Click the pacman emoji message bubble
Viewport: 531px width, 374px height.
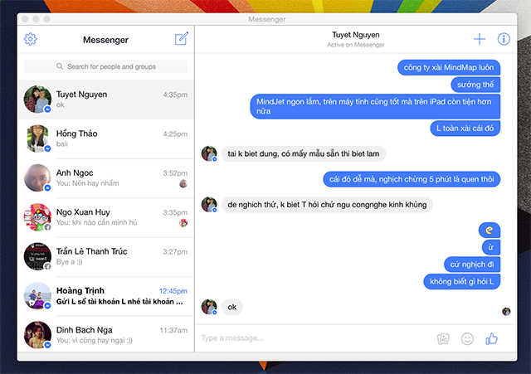[490, 231]
